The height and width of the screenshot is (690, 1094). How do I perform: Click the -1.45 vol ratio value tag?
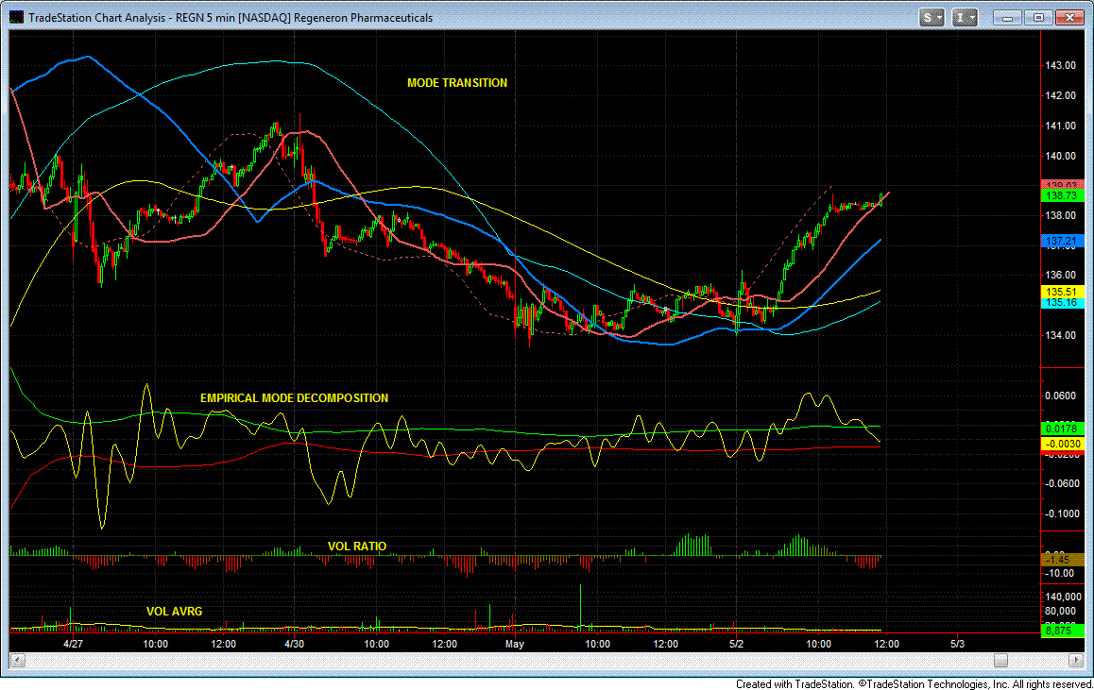pyautogui.click(x=1062, y=560)
